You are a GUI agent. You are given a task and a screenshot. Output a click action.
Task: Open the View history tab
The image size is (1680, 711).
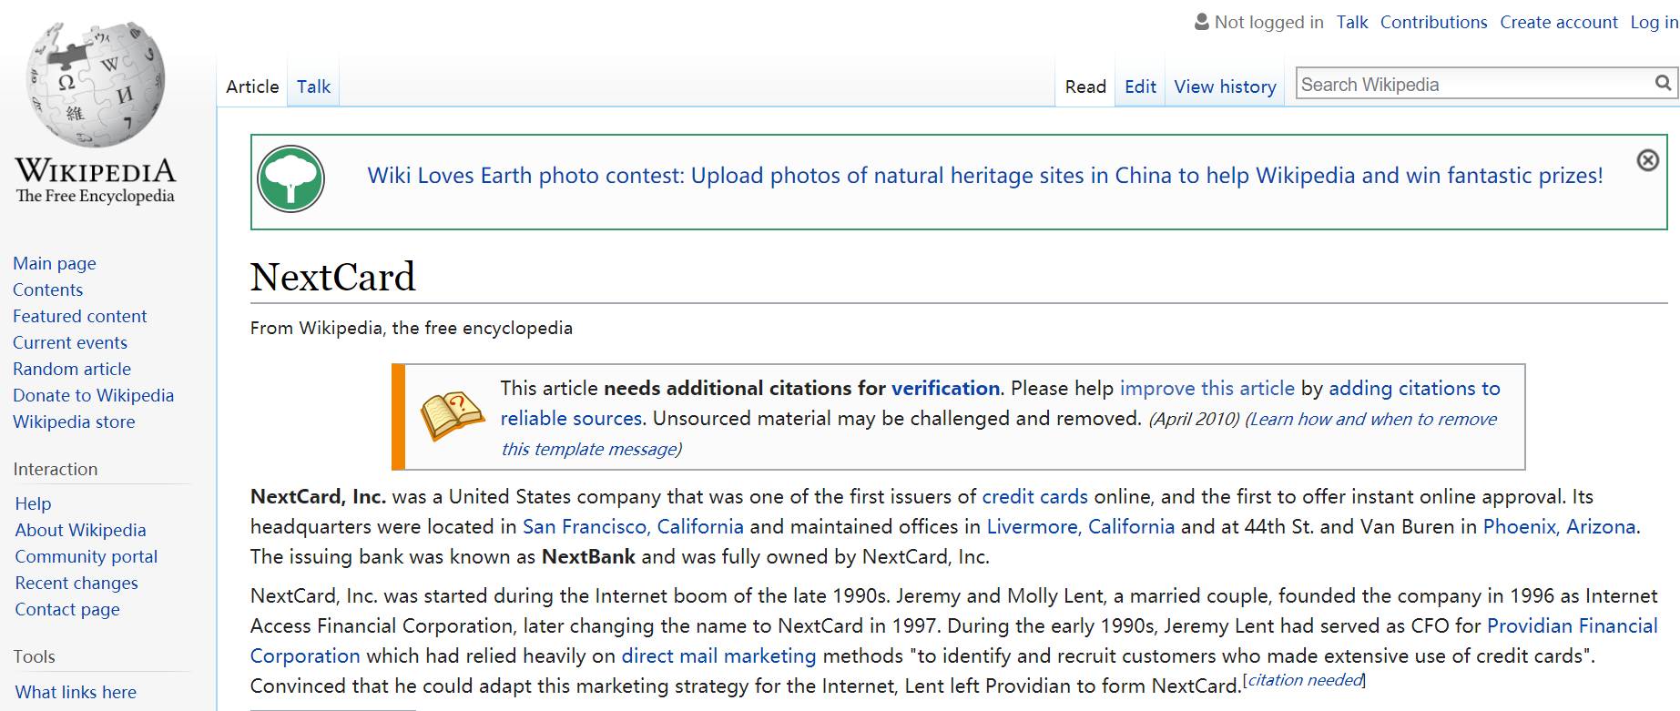pos(1225,86)
